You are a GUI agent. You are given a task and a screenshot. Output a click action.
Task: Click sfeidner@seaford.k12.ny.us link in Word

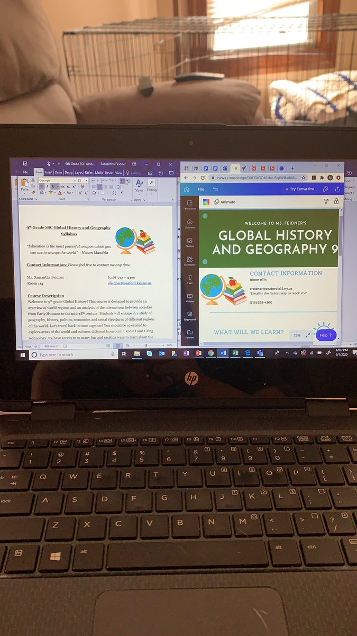tap(130, 284)
